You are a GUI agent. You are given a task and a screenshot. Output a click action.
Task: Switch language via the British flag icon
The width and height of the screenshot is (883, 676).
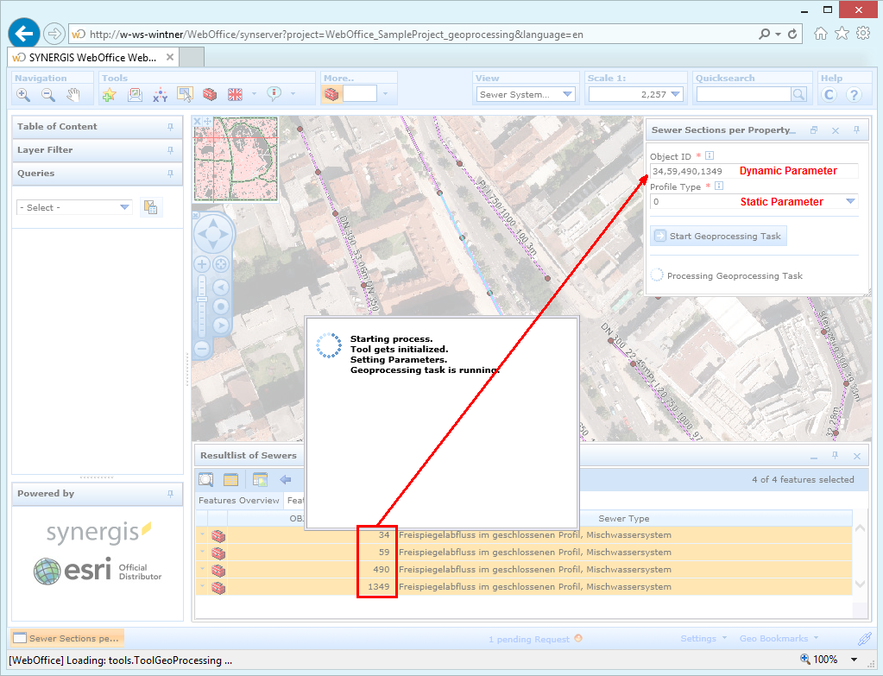(x=234, y=94)
